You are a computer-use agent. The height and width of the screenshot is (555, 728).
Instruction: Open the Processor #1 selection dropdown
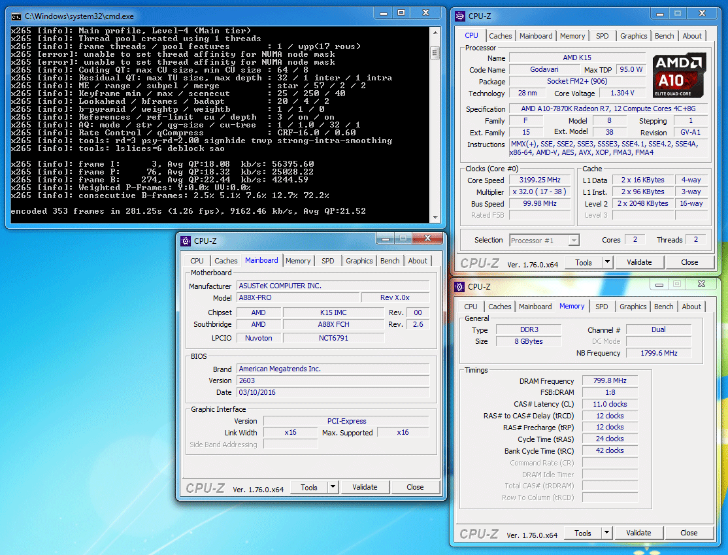pos(574,241)
